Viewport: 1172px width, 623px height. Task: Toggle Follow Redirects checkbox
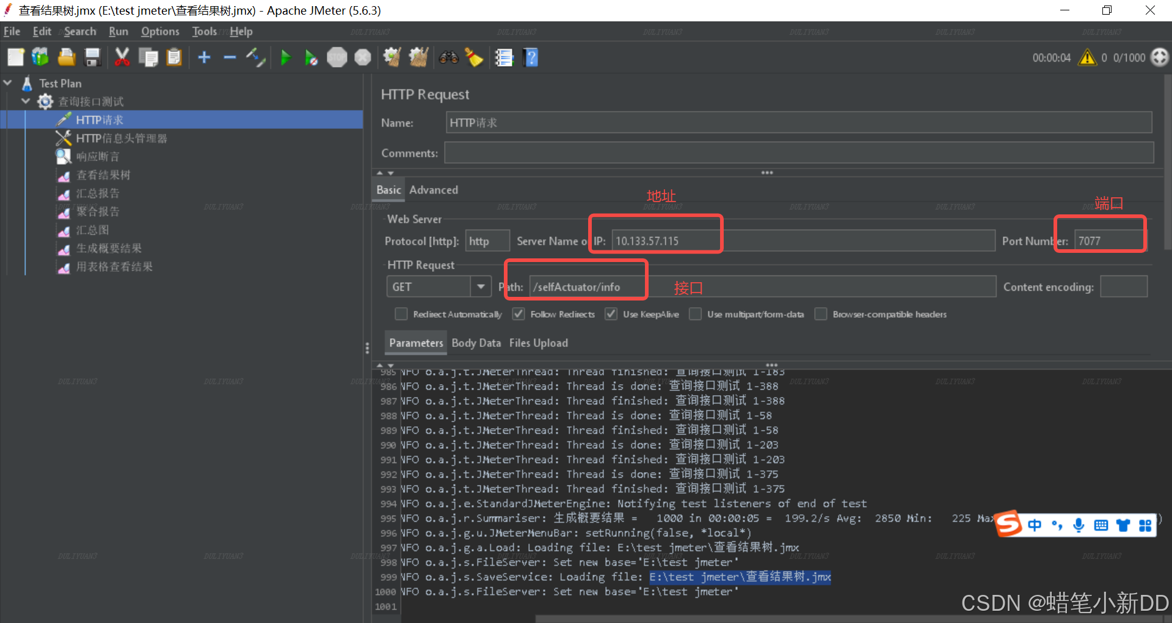click(519, 314)
